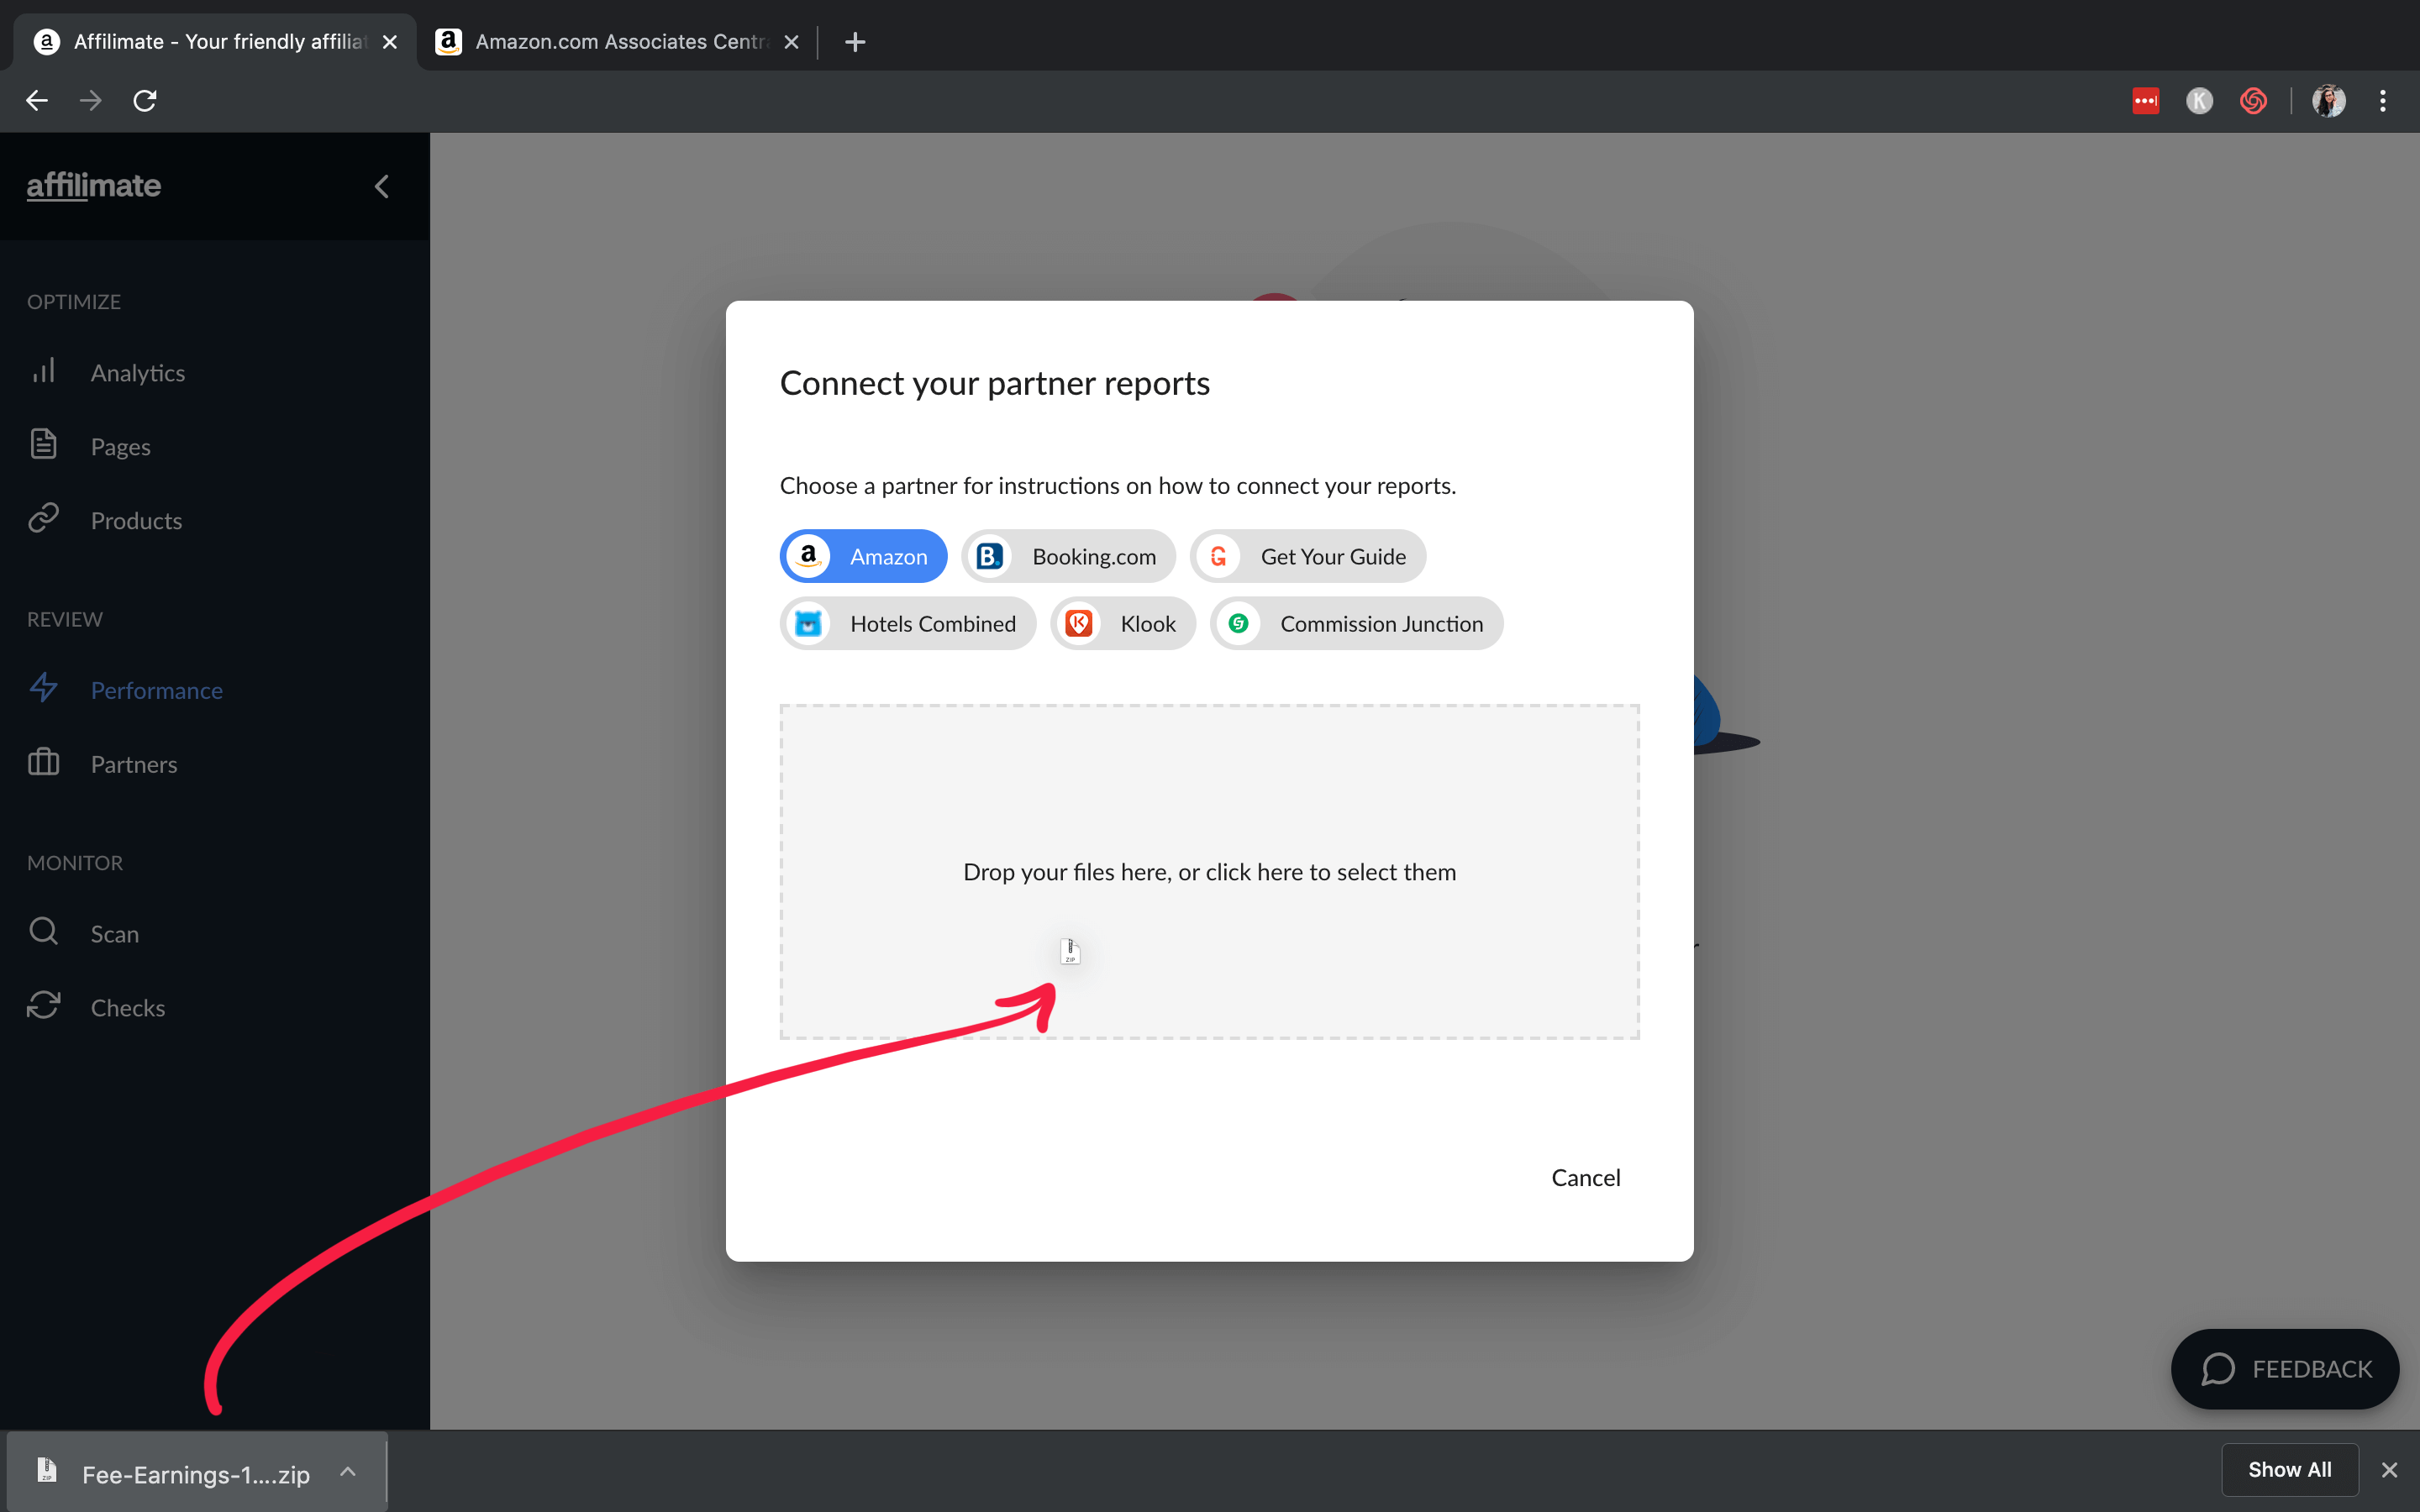2420x1512 pixels.
Task: Choose Get Your Guide partner
Action: point(1307,556)
